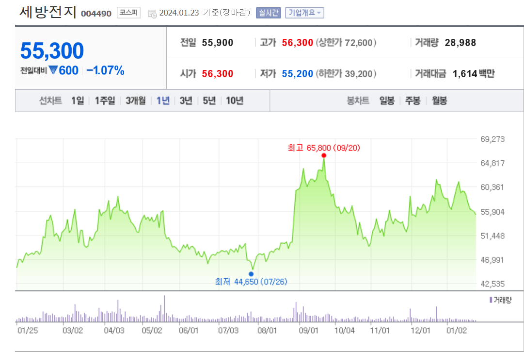
Task: Click the current price 55,300
Action: [x=52, y=50]
